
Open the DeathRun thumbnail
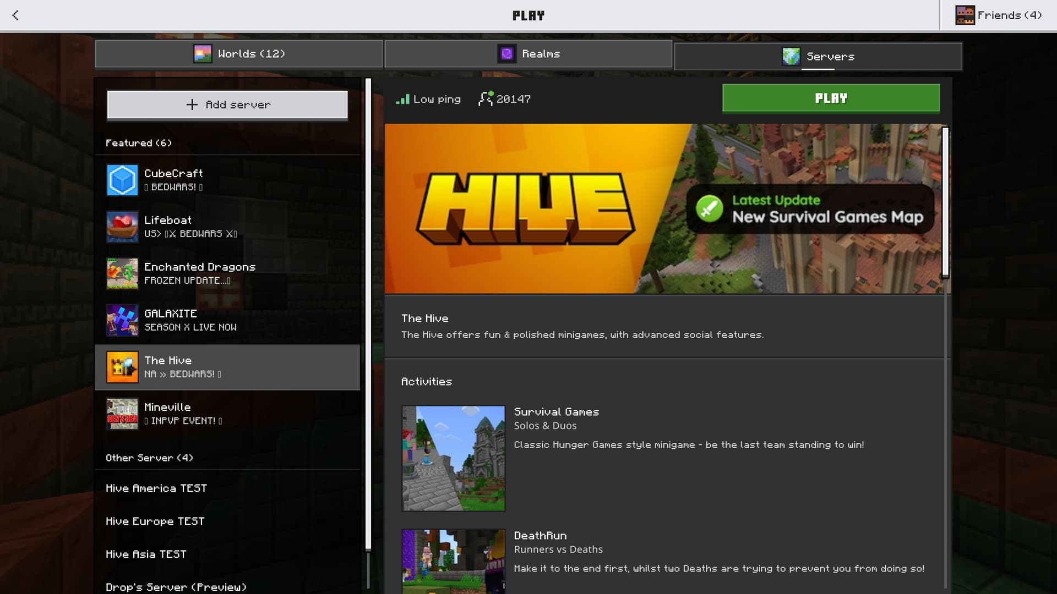pos(454,562)
